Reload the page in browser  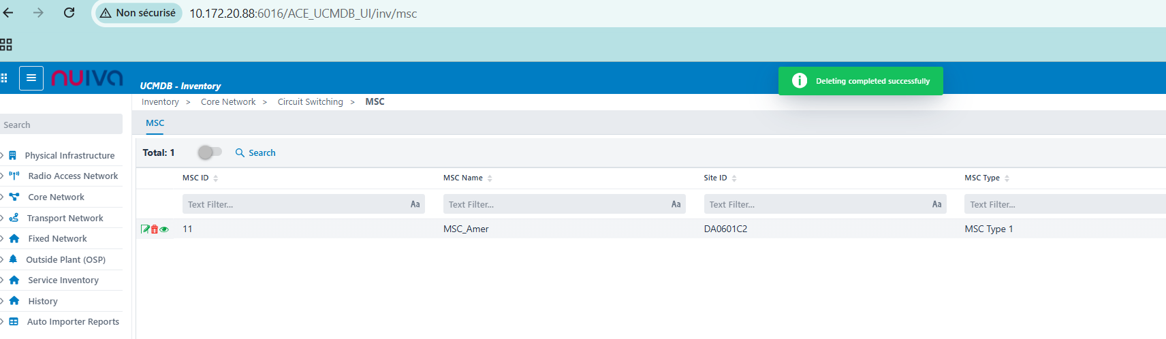click(x=69, y=13)
